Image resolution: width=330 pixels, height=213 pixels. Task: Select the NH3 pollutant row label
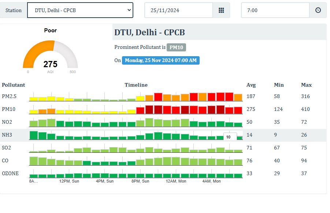coord(7,135)
